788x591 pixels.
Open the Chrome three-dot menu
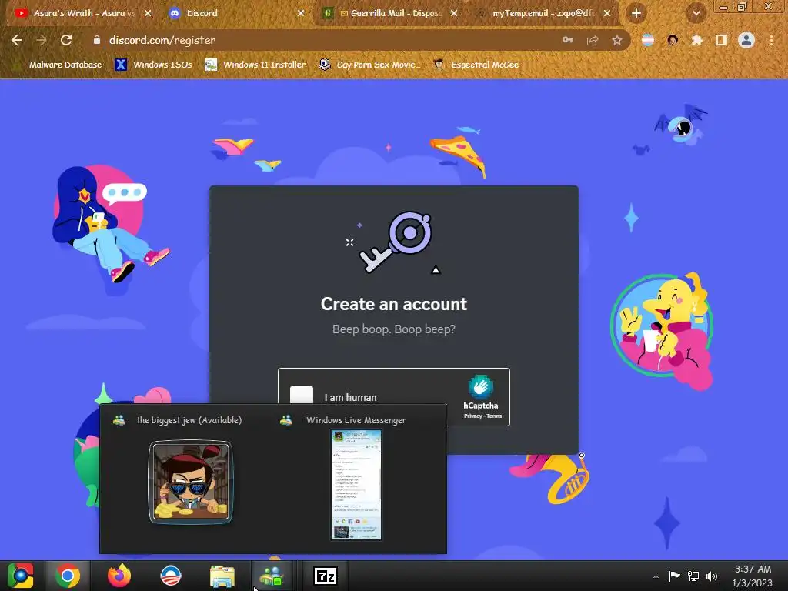pos(771,40)
